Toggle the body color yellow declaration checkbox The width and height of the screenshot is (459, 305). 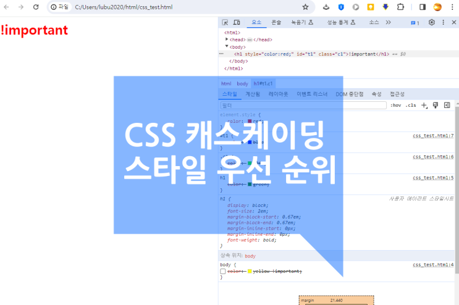tap(223, 272)
